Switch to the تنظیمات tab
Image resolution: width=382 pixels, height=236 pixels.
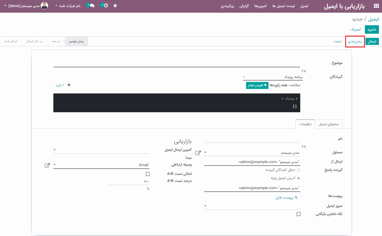click(305, 124)
